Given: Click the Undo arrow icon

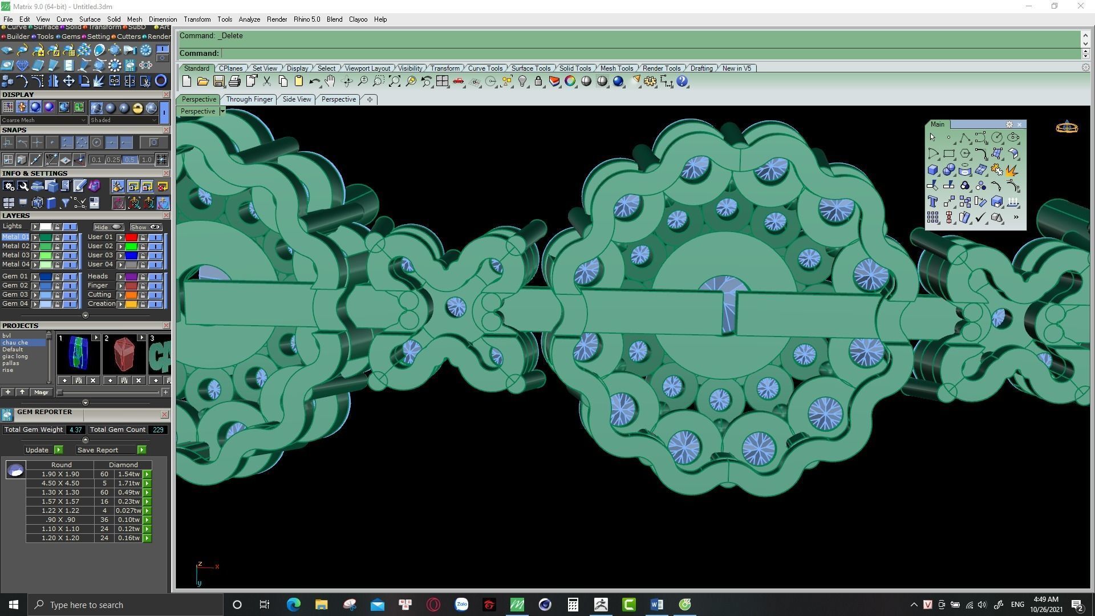Looking at the screenshot, I should pos(314,82).
